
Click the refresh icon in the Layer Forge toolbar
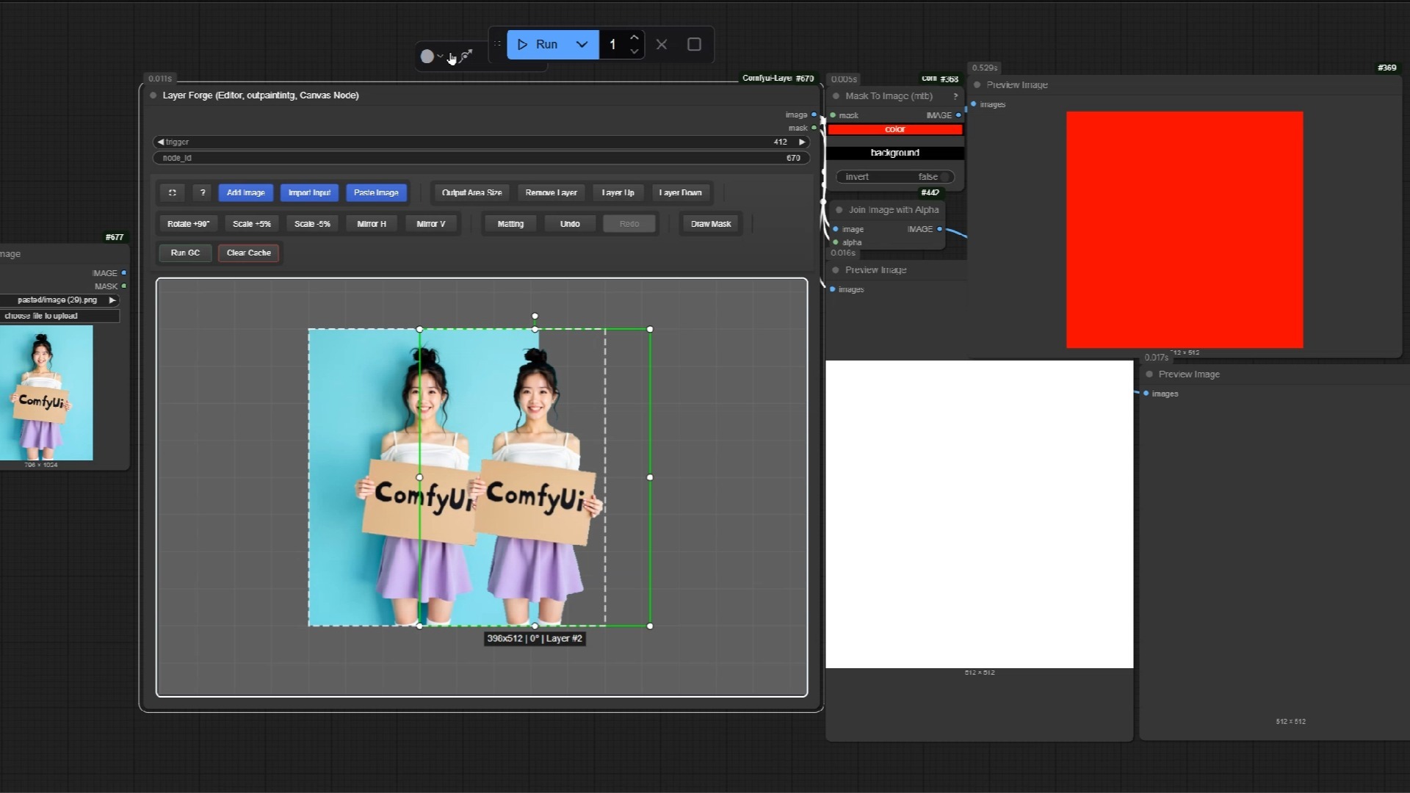pyautogui.click(x=173, y=192)
